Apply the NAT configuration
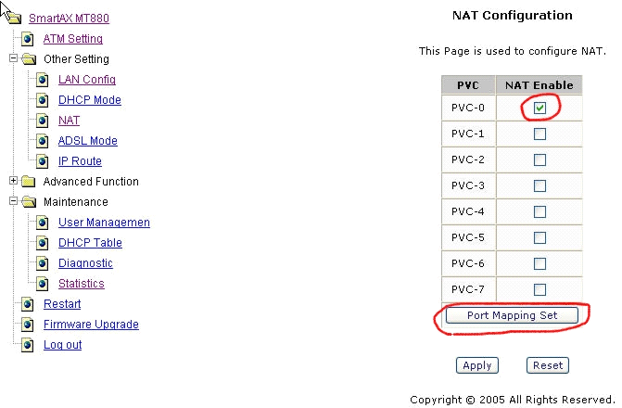Viewport: 622px width, 408px height. (x=476, y=365)
